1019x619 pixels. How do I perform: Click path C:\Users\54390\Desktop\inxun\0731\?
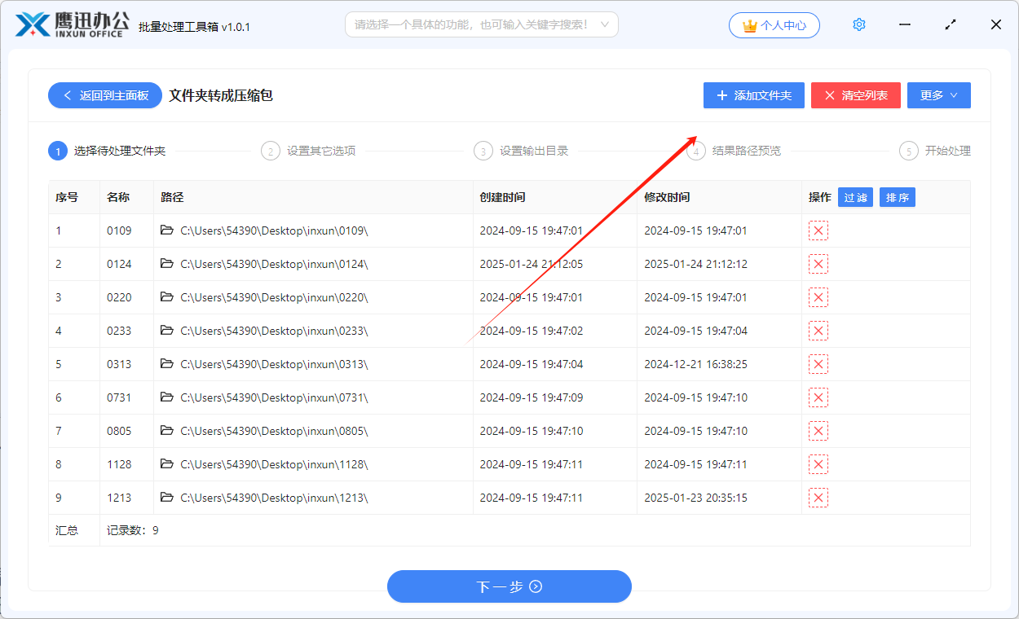[x=274, y=397]
